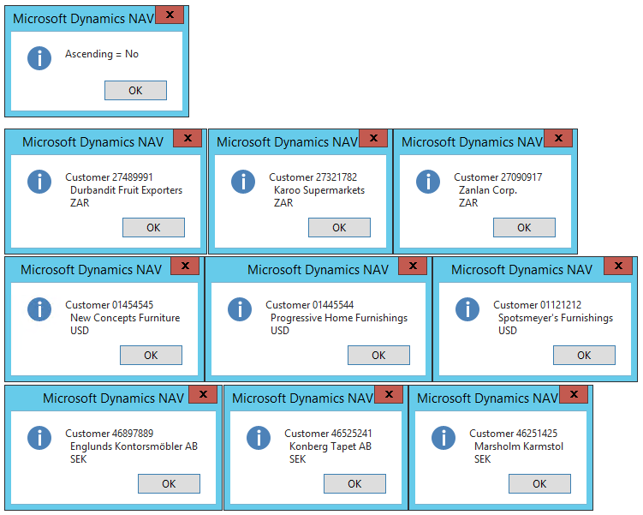643x515 pixels.
Task: Click OK in Progressive Home Furnishings dialog
Action: pos(378,355)
